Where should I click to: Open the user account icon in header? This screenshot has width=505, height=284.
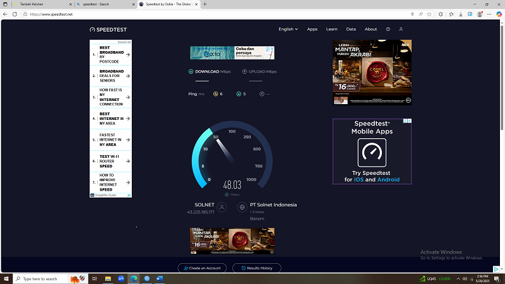pyautogui.click(x=401, y=29)
